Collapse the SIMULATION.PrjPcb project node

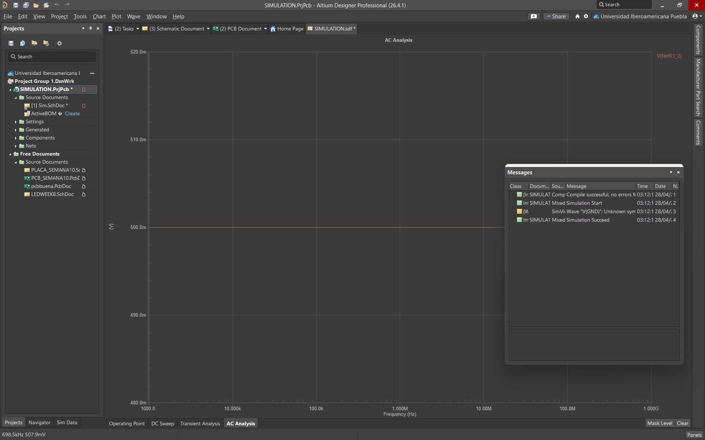click(x=10, y=90)
